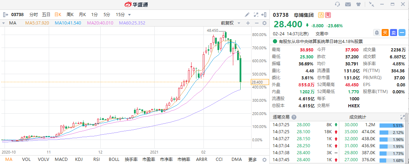
Task: Switch to 15分 fifteen-minute chart
Action: click(120, 15)
